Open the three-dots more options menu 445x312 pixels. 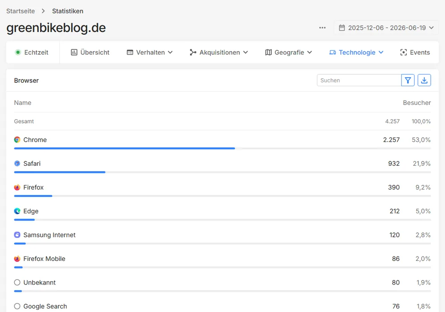pyautogui.click(x=322, y=28)
